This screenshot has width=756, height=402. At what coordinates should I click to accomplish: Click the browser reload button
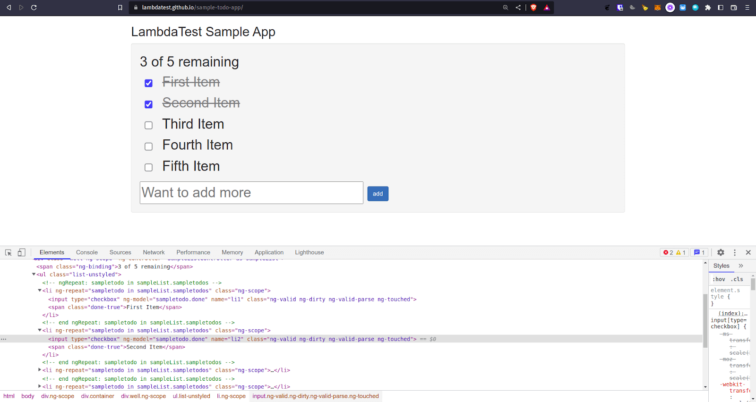point(34,8)
